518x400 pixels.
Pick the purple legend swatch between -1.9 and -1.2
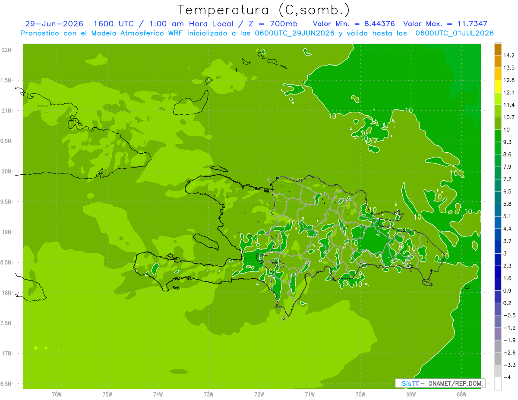[x=498, y=334]
